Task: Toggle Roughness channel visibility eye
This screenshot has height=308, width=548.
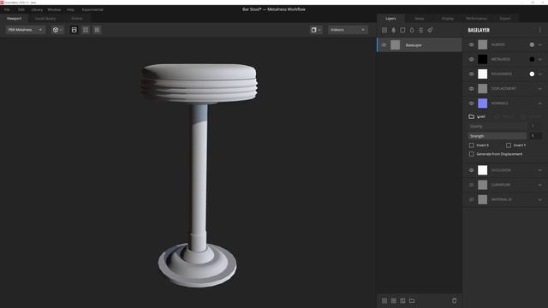Action: coord(471,74)
